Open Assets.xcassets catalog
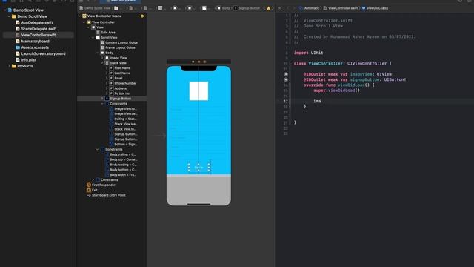474x267 pixels. 35,47
